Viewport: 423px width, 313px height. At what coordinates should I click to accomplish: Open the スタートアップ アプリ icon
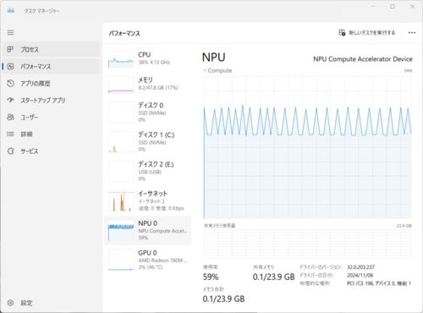coord(10,100)
